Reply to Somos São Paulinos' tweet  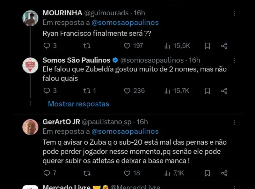point(47,91)
